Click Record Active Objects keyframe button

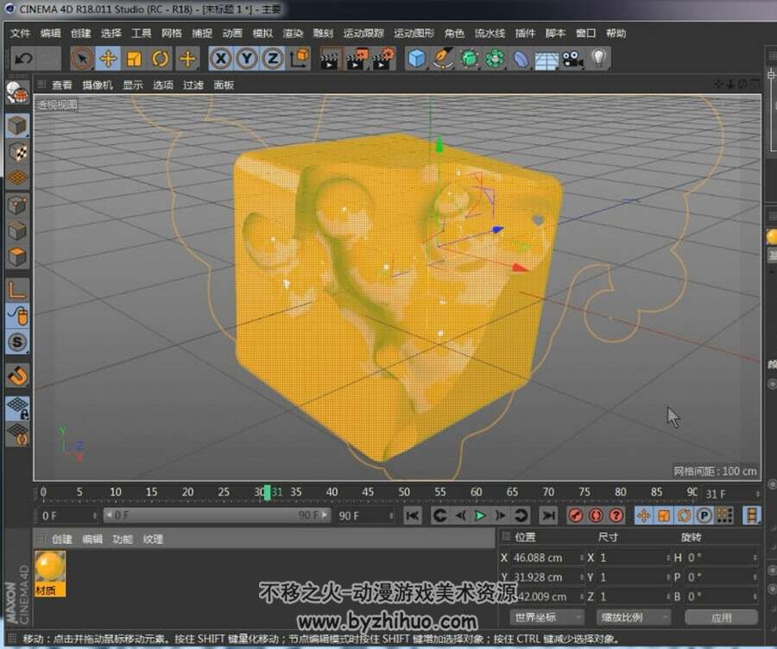pyautogui.click(x=575, y=516)
